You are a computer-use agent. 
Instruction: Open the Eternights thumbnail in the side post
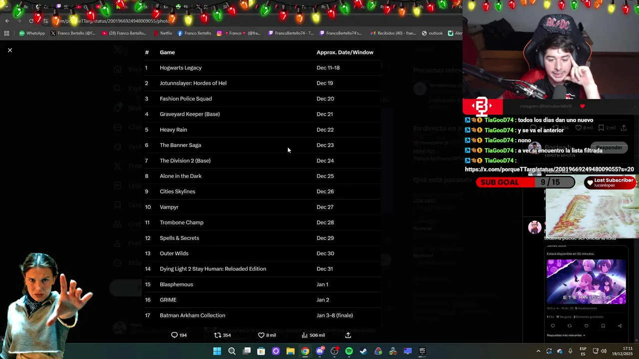pos(586,281)
